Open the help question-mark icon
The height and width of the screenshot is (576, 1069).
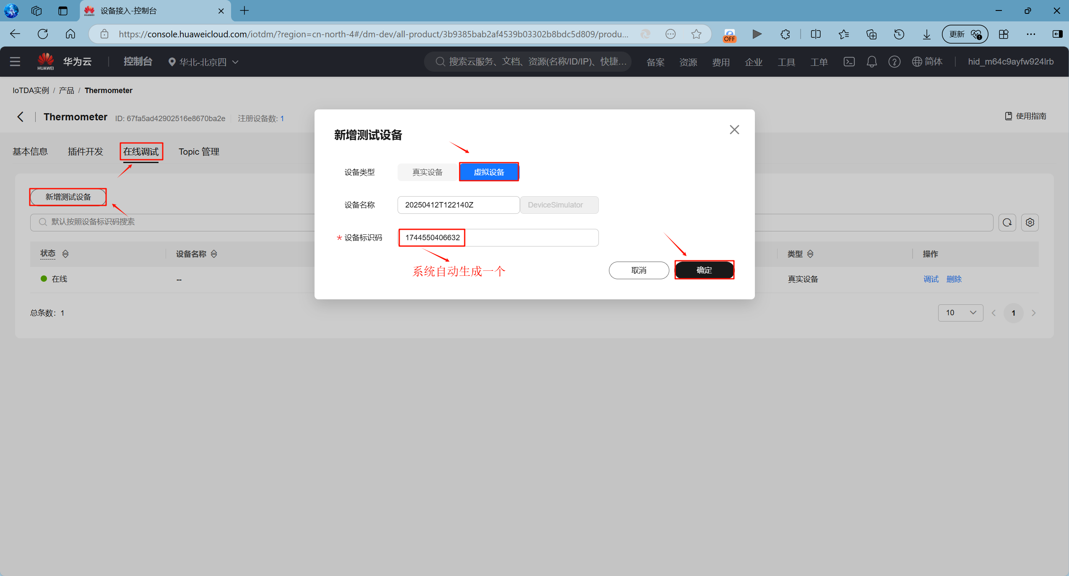pyautogui.click(x=894, y=62)
